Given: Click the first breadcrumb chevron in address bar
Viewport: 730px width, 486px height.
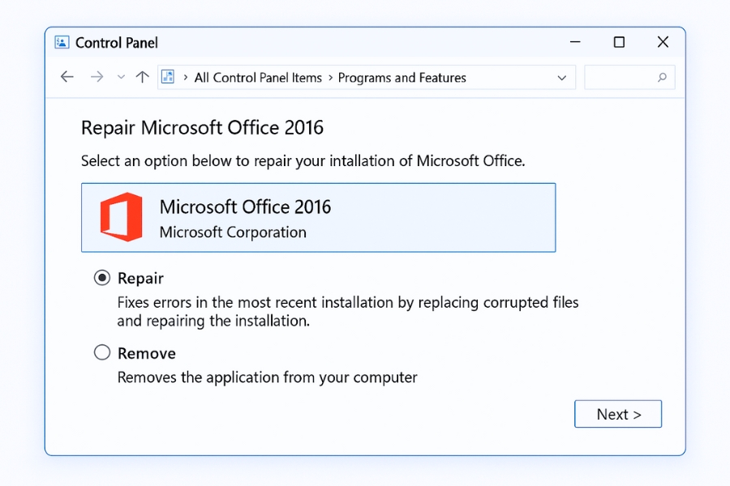Looking at the screenshot, I should tap(184, 78).
